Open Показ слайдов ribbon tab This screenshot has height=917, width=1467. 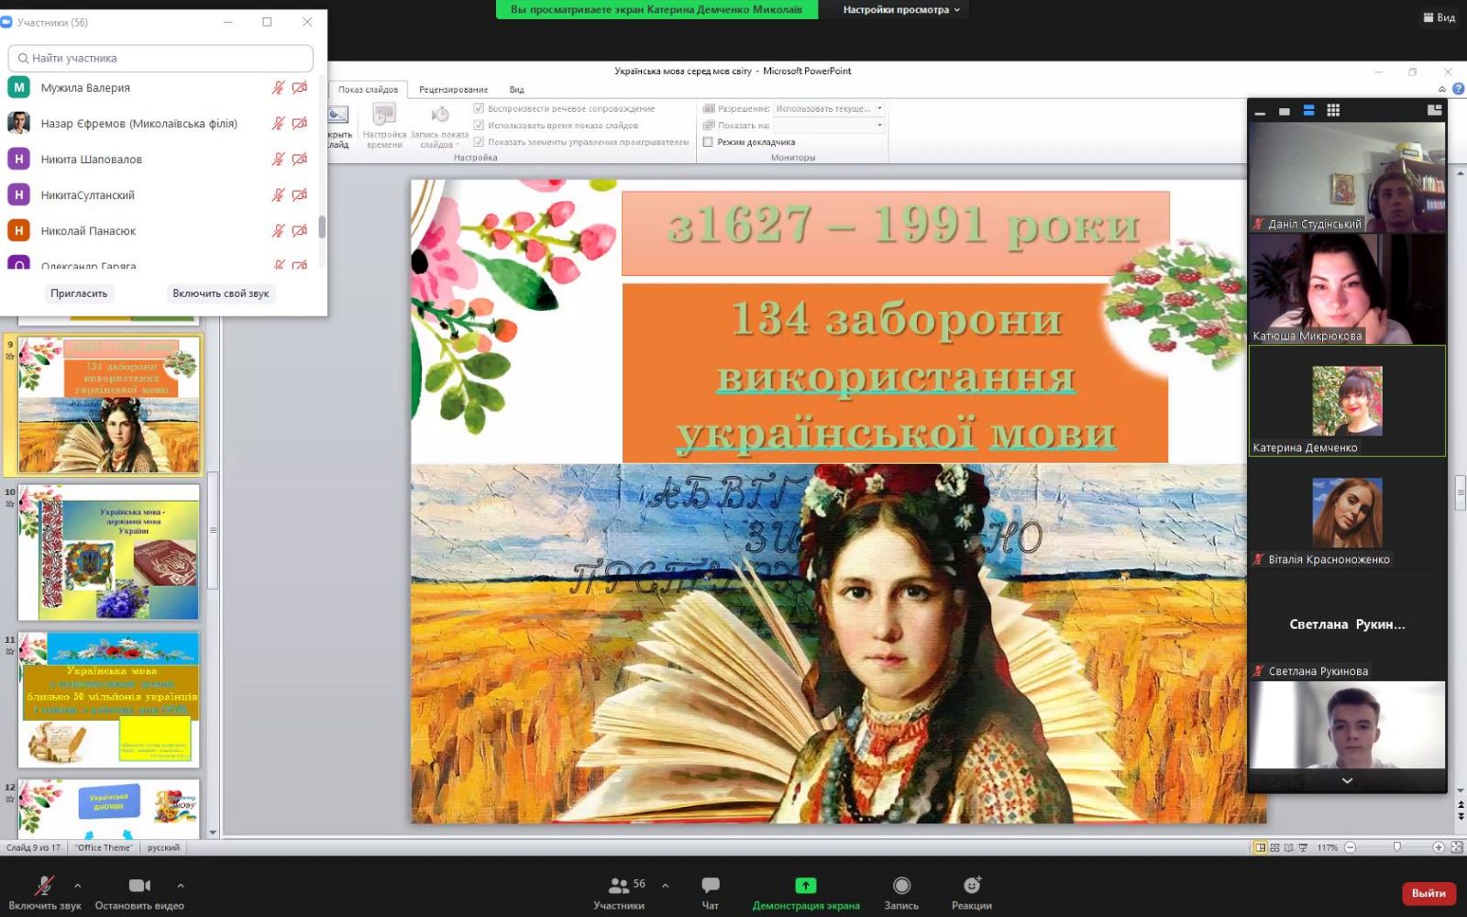[x=368, y=89]
